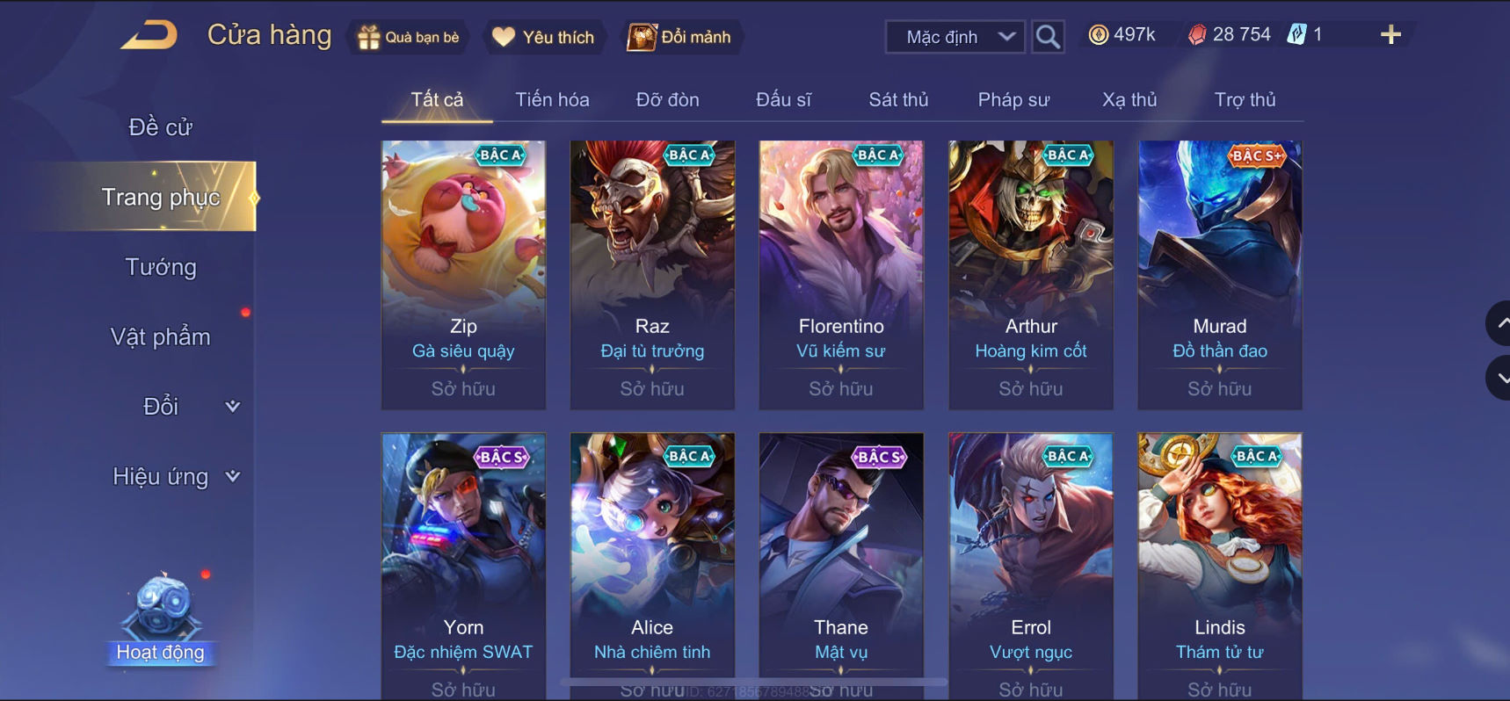Open the Florentino Vũ kiếm sư skin card
This screenshot has height=701, width=1510.
[841, 275]
